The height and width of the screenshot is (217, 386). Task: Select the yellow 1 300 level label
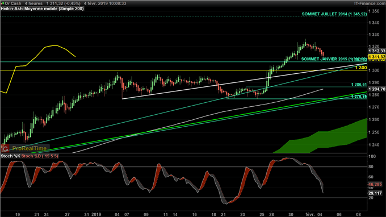361,68
